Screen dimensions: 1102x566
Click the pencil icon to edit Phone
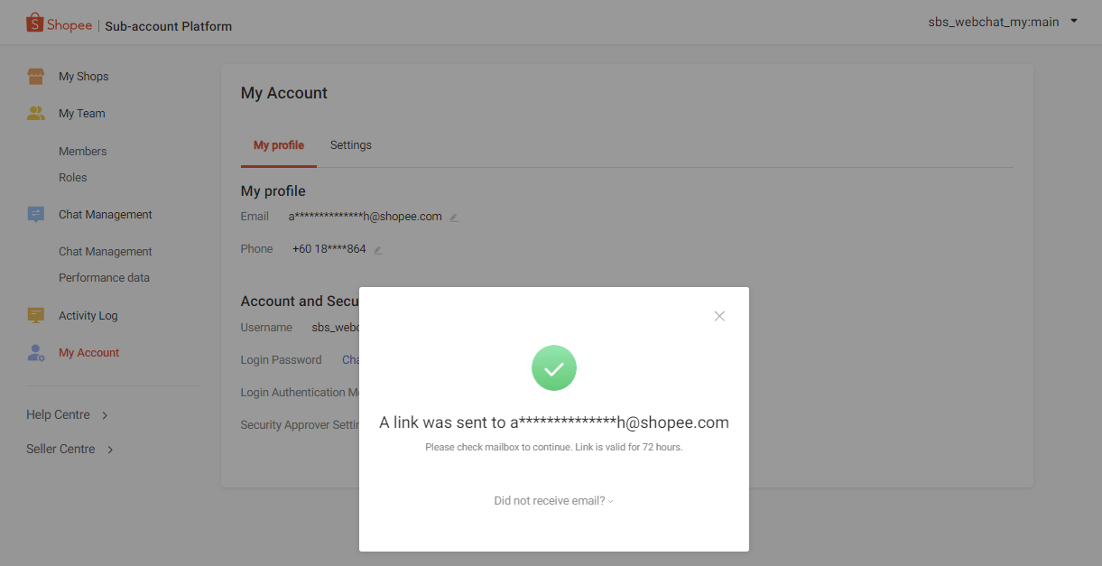click(x=377, y=249)
